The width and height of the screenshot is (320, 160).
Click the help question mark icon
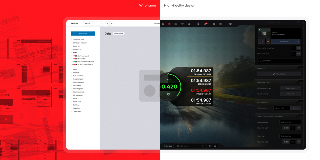(x=220, y=24)
